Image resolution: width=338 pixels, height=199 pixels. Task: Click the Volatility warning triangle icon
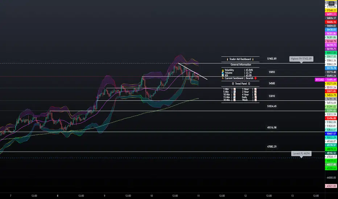point(223,70)
